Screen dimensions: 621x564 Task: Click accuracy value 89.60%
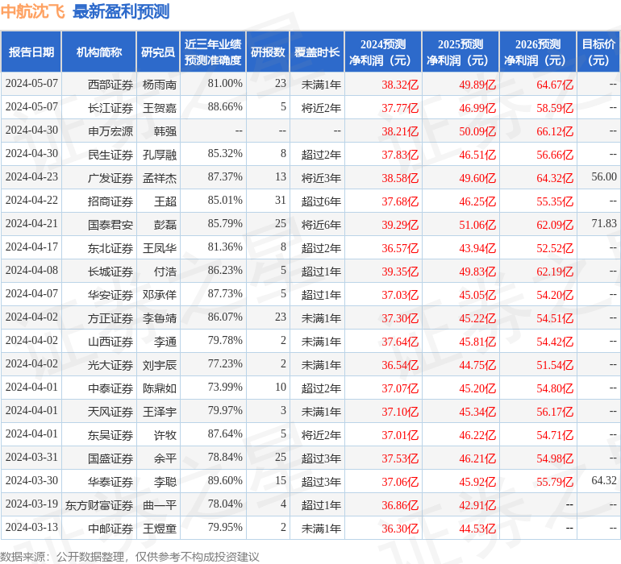pyautogui.click(x=225, y=480)
